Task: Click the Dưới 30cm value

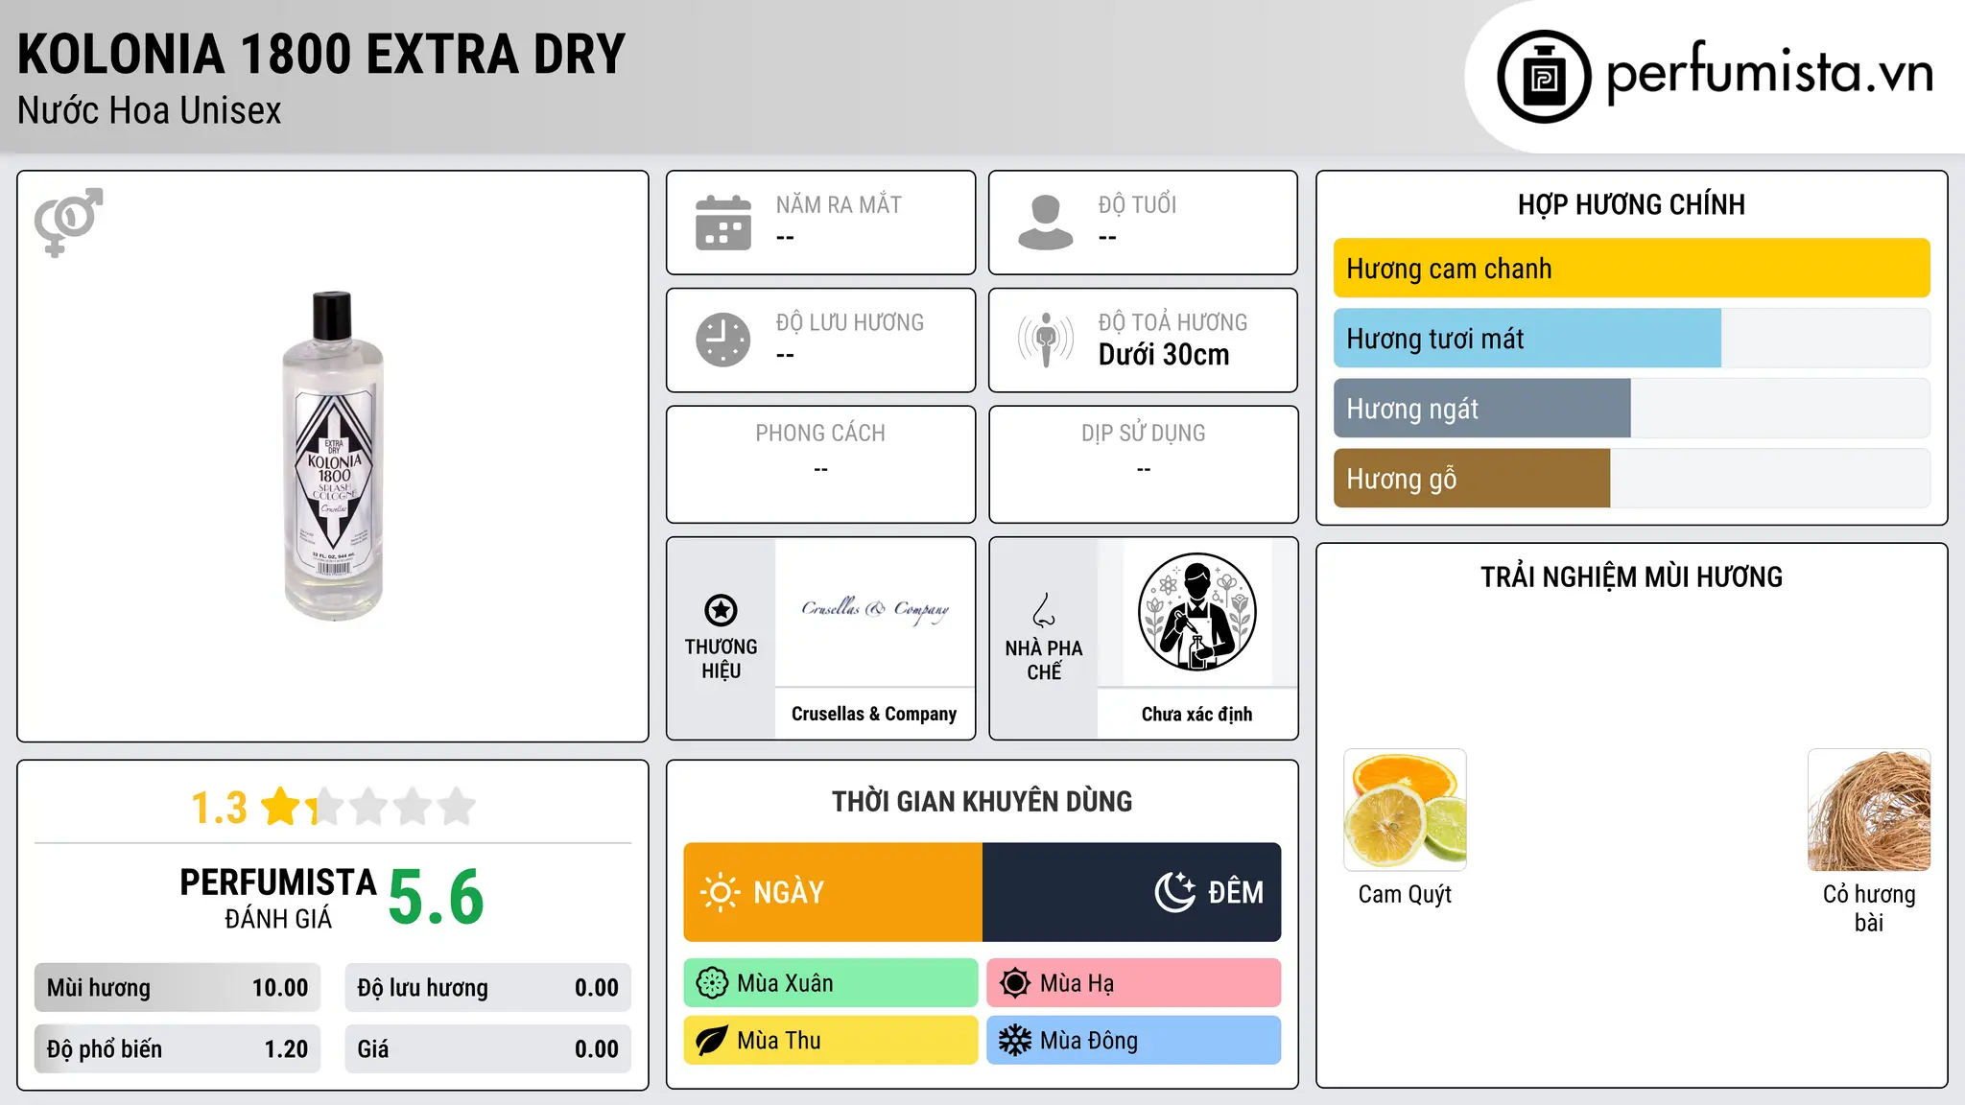Action: tap(1164, 355)
